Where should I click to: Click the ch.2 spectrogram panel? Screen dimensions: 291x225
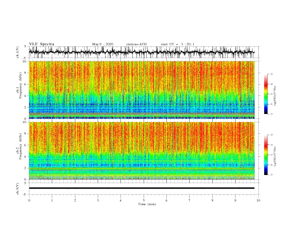click(x=141, y=151)
